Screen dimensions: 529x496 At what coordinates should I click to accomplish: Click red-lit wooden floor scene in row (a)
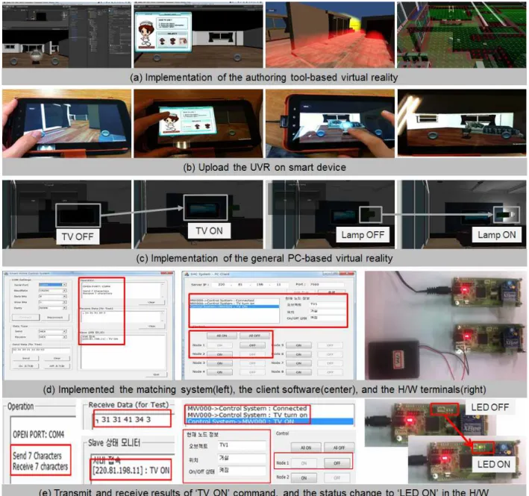[330, 35]
